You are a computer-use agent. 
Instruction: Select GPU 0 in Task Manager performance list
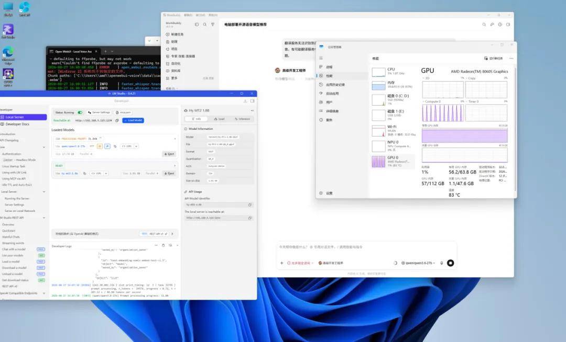click(x=393, y=161)
